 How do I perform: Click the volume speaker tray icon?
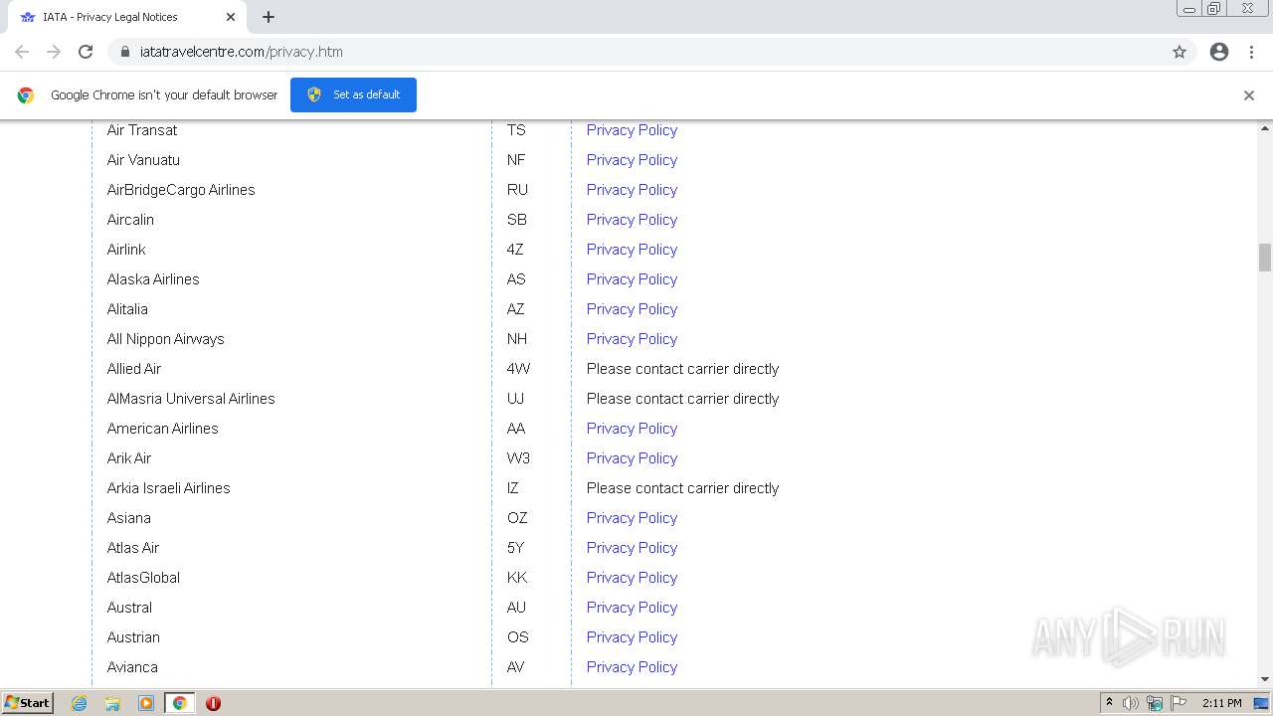1131,703
